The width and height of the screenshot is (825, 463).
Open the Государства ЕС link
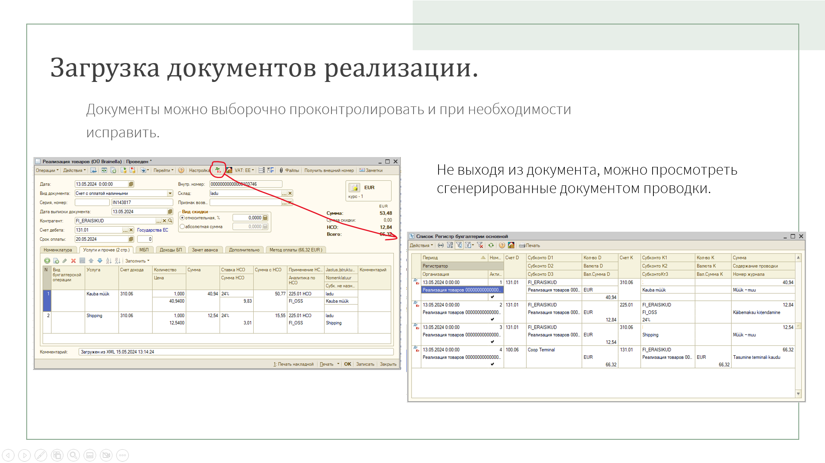pos(153,230)
